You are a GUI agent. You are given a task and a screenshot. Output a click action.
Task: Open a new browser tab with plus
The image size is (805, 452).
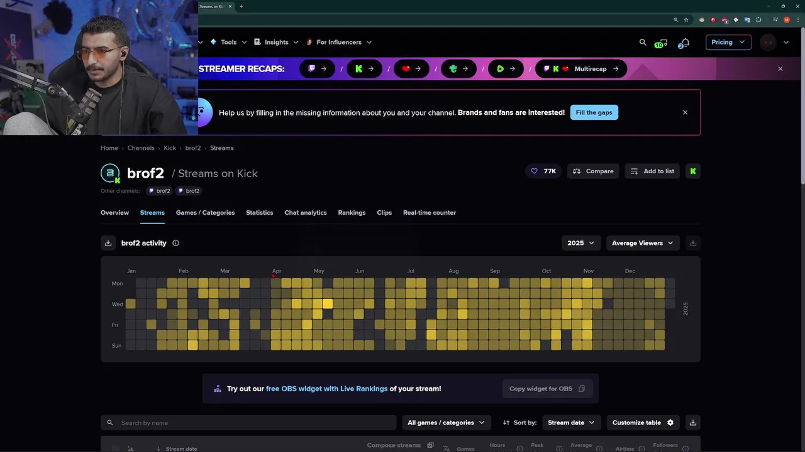coord(241,6)
